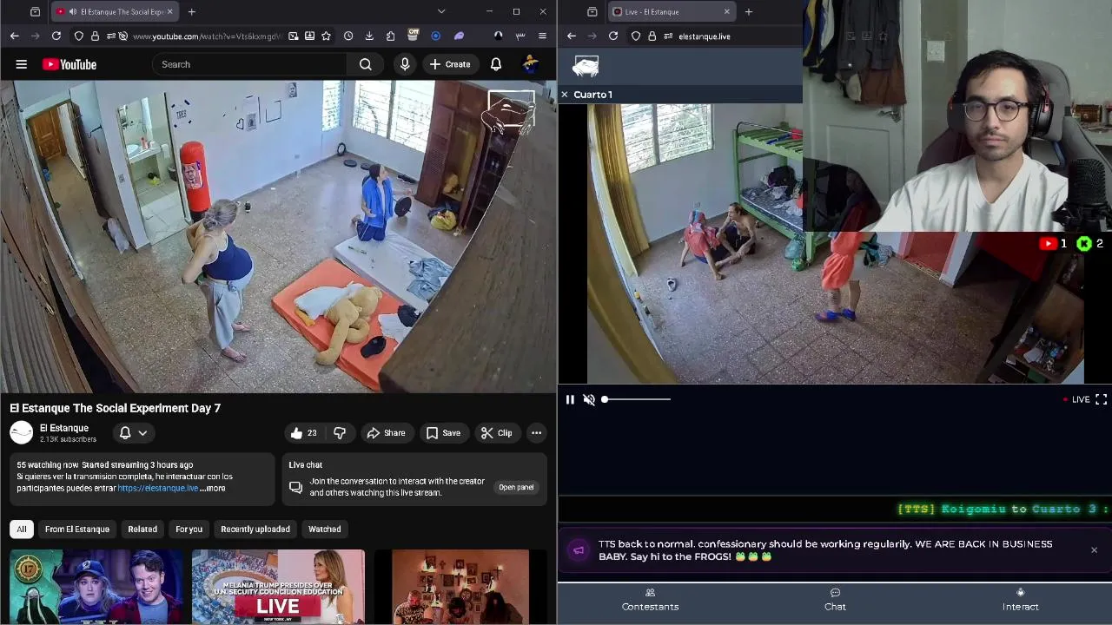Toggle mute on the Cuarto 1 stream
Viewport: 1112px width, 625px height.
coord(589,399)
